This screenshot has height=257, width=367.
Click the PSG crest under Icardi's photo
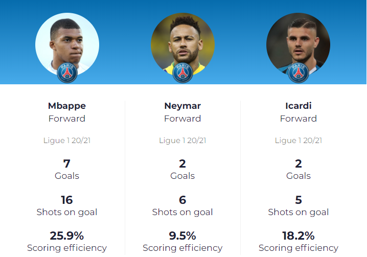point(298,73)
